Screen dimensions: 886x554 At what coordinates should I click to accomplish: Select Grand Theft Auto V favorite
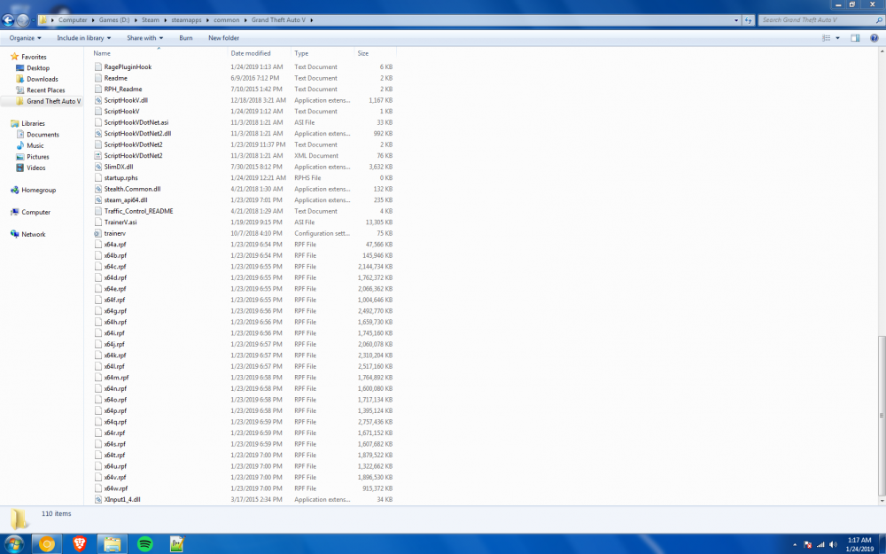pos(54,101)
